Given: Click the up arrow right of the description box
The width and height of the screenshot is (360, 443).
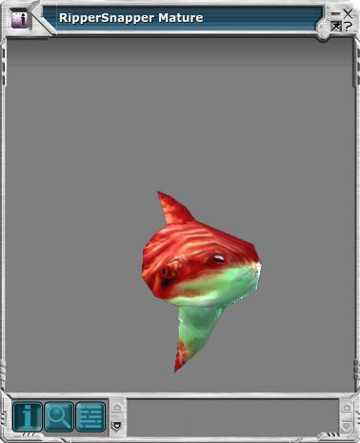Looking at the screenshot, I should [347, 407].
